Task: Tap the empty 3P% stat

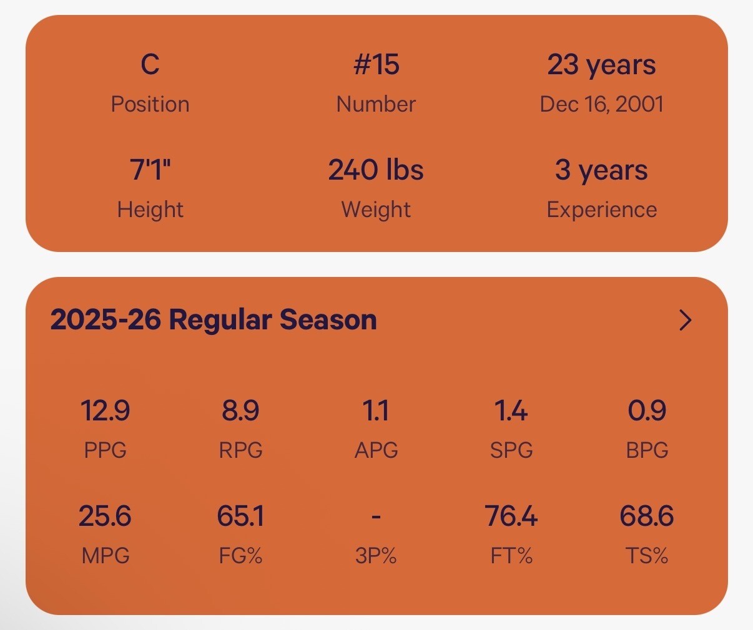Action: pyautogui.click(x=376, y=535)
